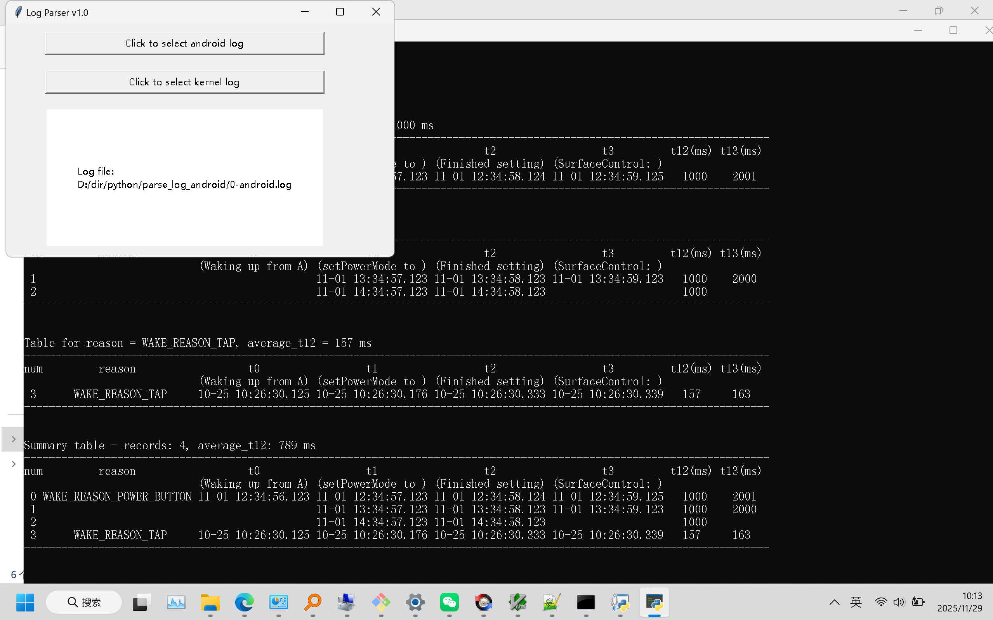Open Vim editor from the taskbar
This screenshot has width=993, height=620.
tap(517, 602)
